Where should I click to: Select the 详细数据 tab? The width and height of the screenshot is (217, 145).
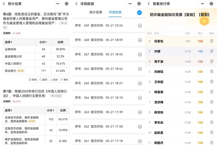pyautogui.click(x=115, y=12)
